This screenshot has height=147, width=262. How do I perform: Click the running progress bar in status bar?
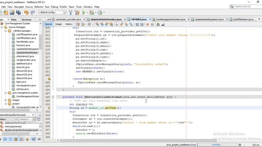tap(217, 145)
